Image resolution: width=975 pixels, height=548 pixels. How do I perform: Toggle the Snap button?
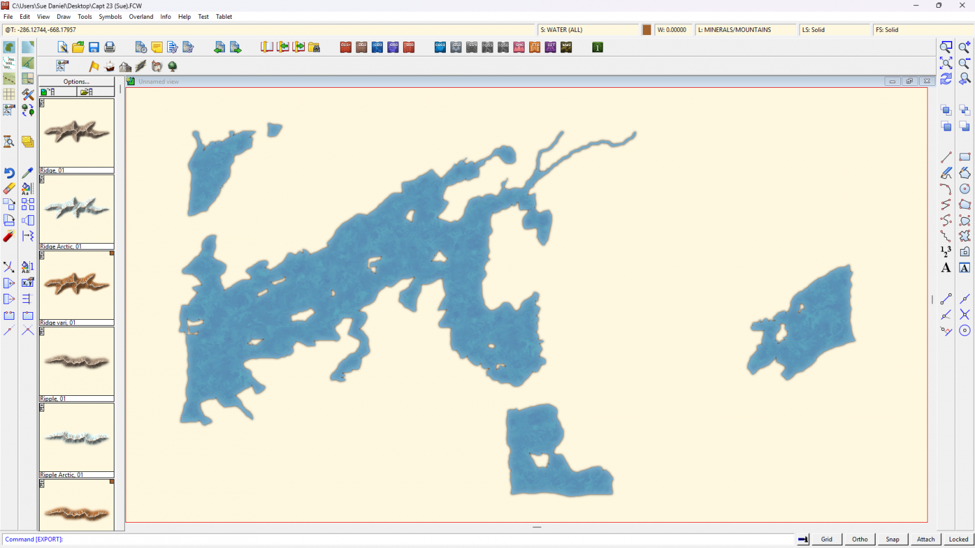(x=892, y=539)
